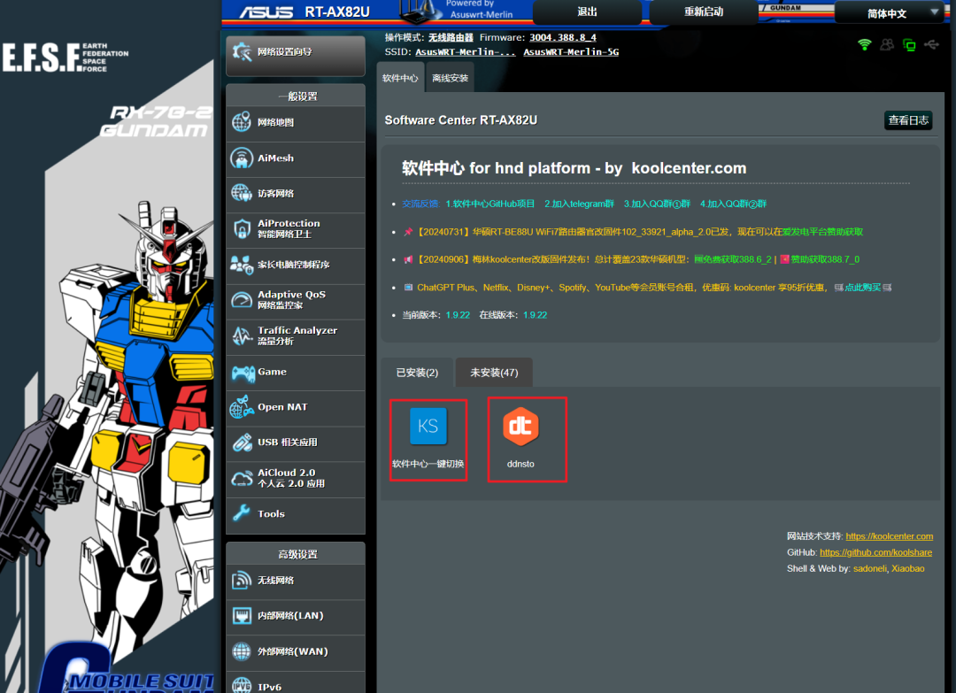
Task: Open the 4.加入QQ群②群 link
Action: coord(734,204)
